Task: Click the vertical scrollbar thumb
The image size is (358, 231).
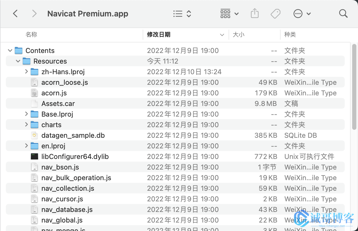Action: click(354, 87)
